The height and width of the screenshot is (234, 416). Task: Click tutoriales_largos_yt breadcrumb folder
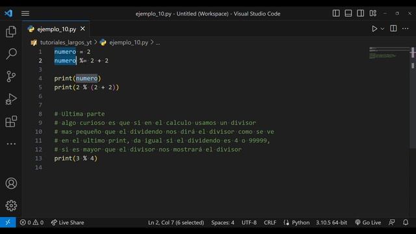pos(66,42)
